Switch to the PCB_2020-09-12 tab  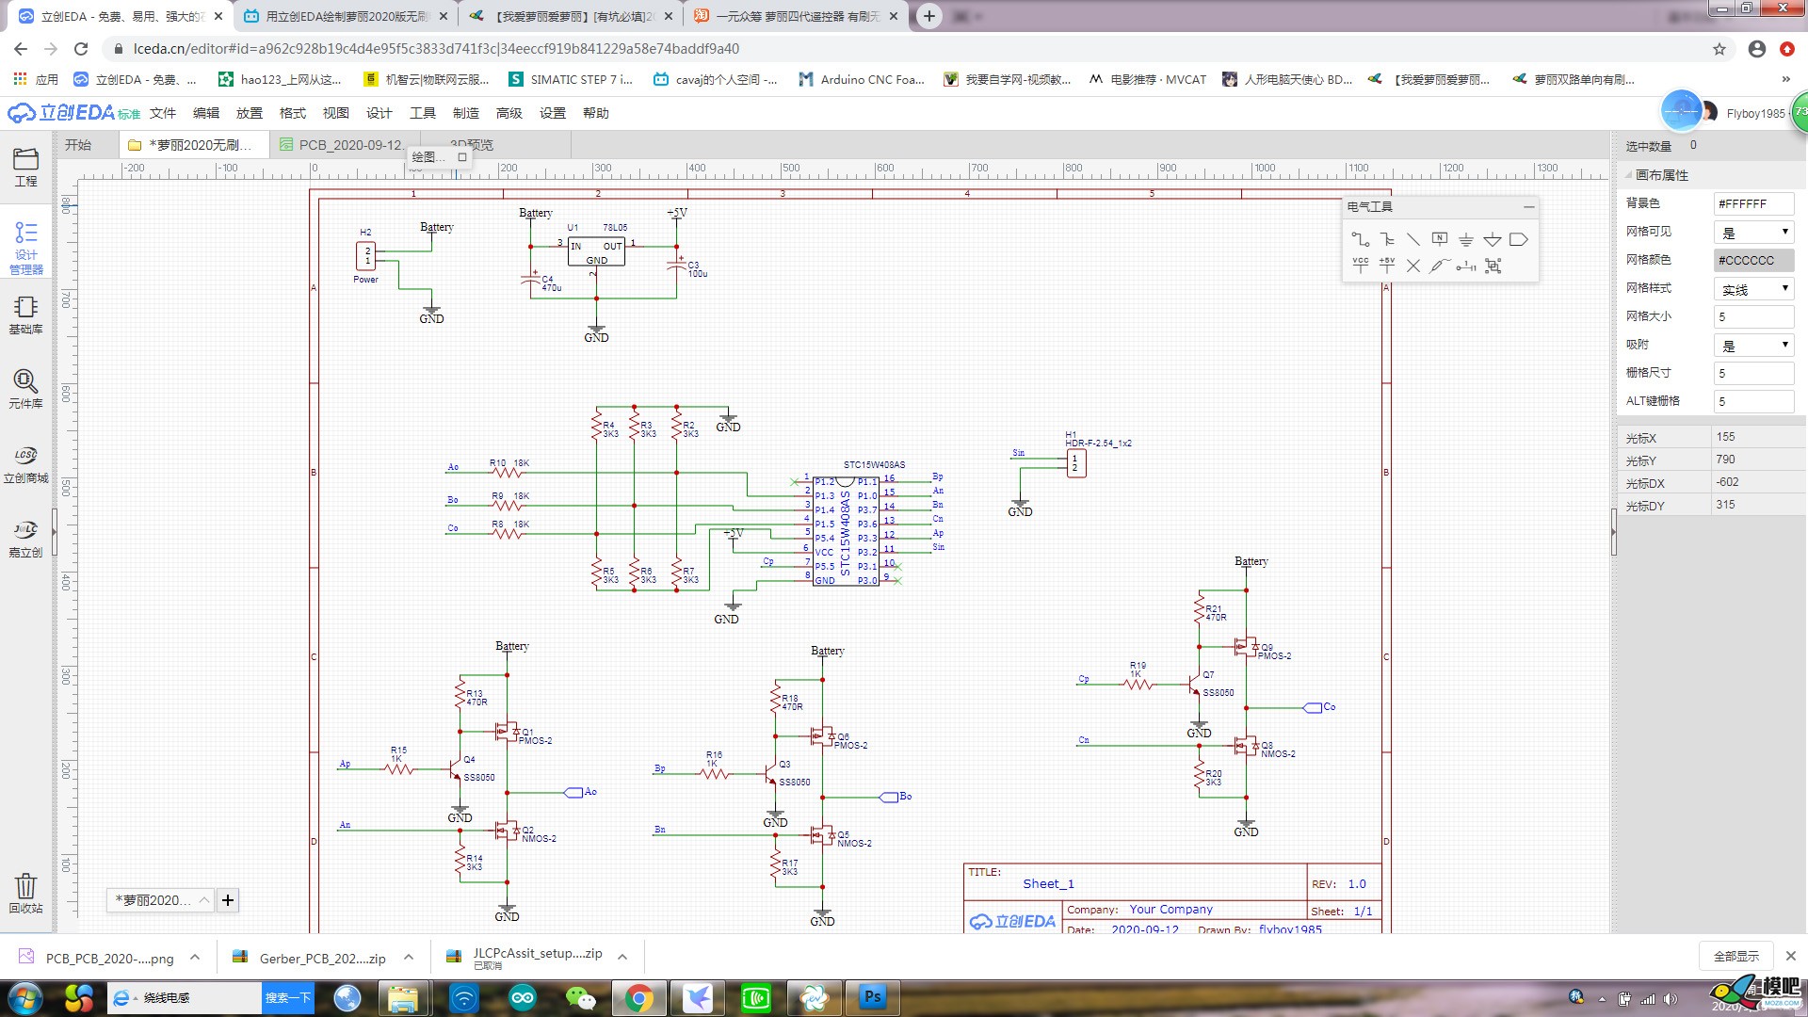tap(345, 145)
